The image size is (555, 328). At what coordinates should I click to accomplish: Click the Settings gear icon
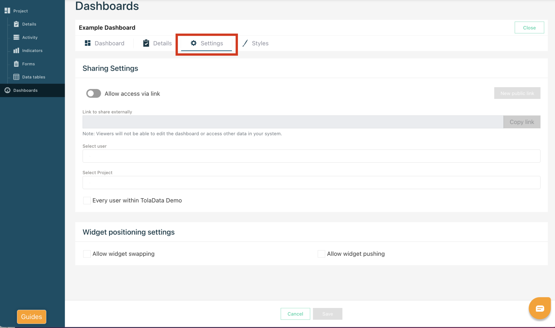click(193, 43)
